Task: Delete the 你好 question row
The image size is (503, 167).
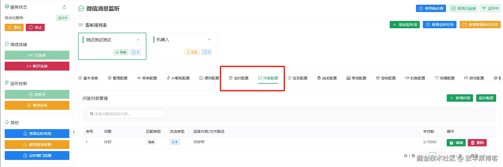Action: tap(477, 143)
